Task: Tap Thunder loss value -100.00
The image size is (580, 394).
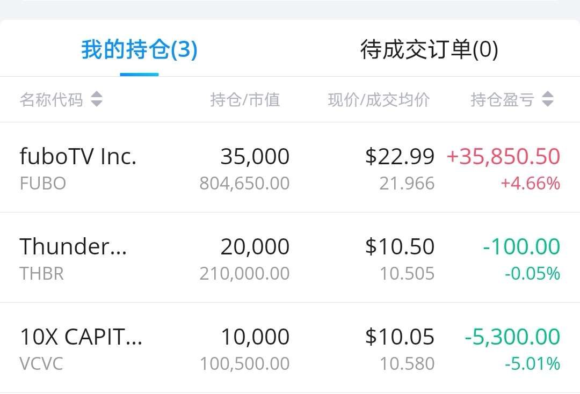Action: tap(521, 247)
